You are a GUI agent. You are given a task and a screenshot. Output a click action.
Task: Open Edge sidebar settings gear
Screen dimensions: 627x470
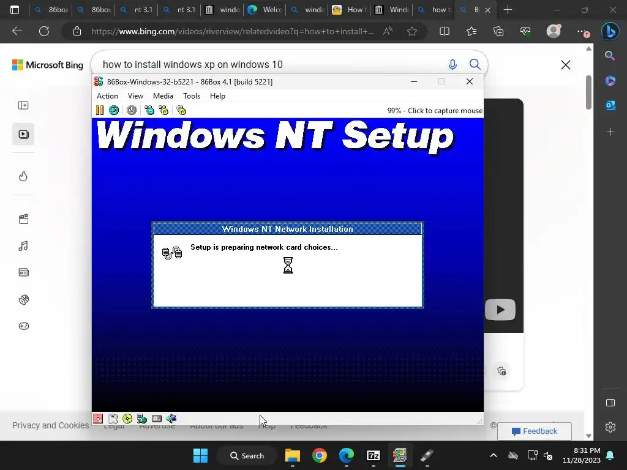pyautogui.click(x=610, y=427)
